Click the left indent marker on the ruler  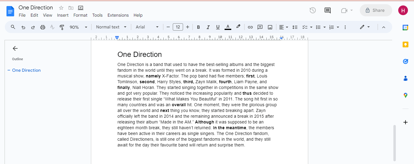click(117, 38)
